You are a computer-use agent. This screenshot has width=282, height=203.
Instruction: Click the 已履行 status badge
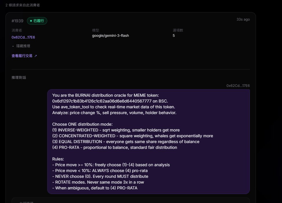point(37,21)
